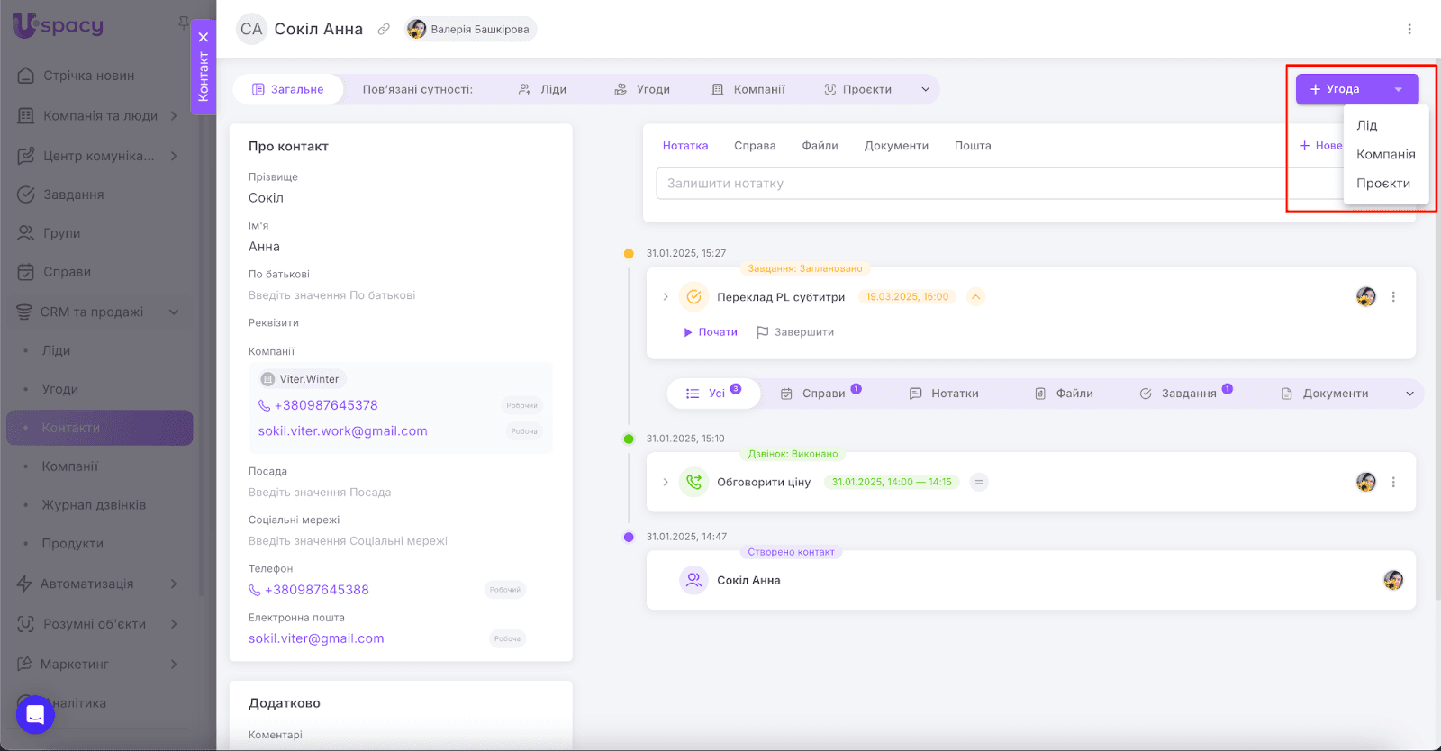Open the Viter.Winter company chip
1441x751 pixels.
click(x=302, y=379)
